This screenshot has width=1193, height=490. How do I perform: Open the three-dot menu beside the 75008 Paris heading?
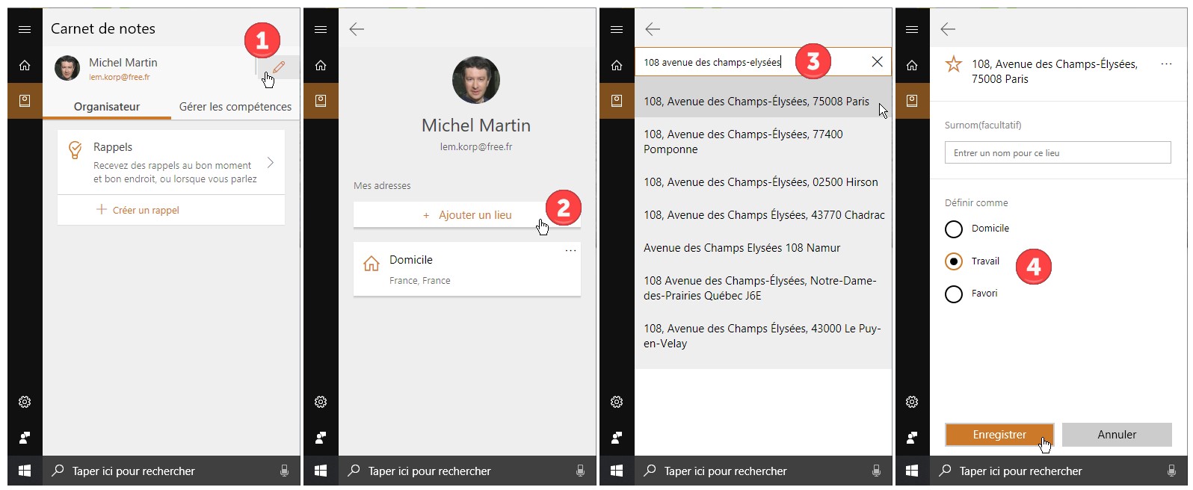(1165, 64)
